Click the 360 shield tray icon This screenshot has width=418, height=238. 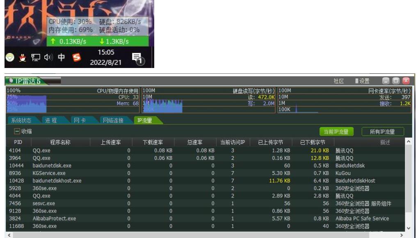[10, 57]
